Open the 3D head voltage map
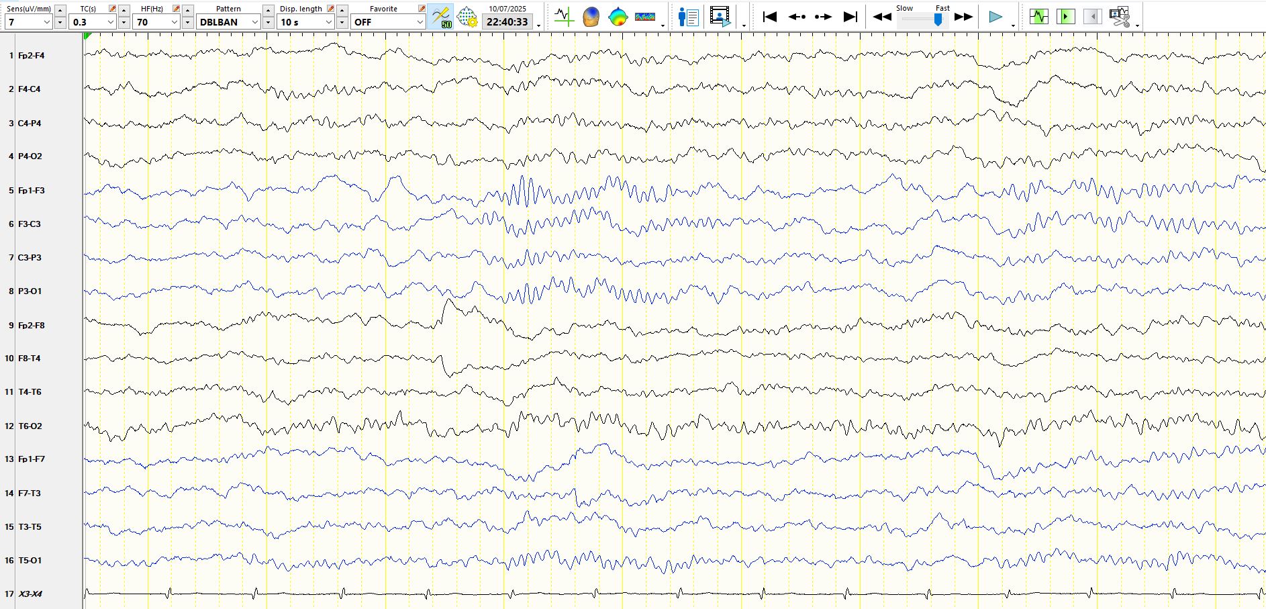The image size is (1266, 609). tap(591, 17)
